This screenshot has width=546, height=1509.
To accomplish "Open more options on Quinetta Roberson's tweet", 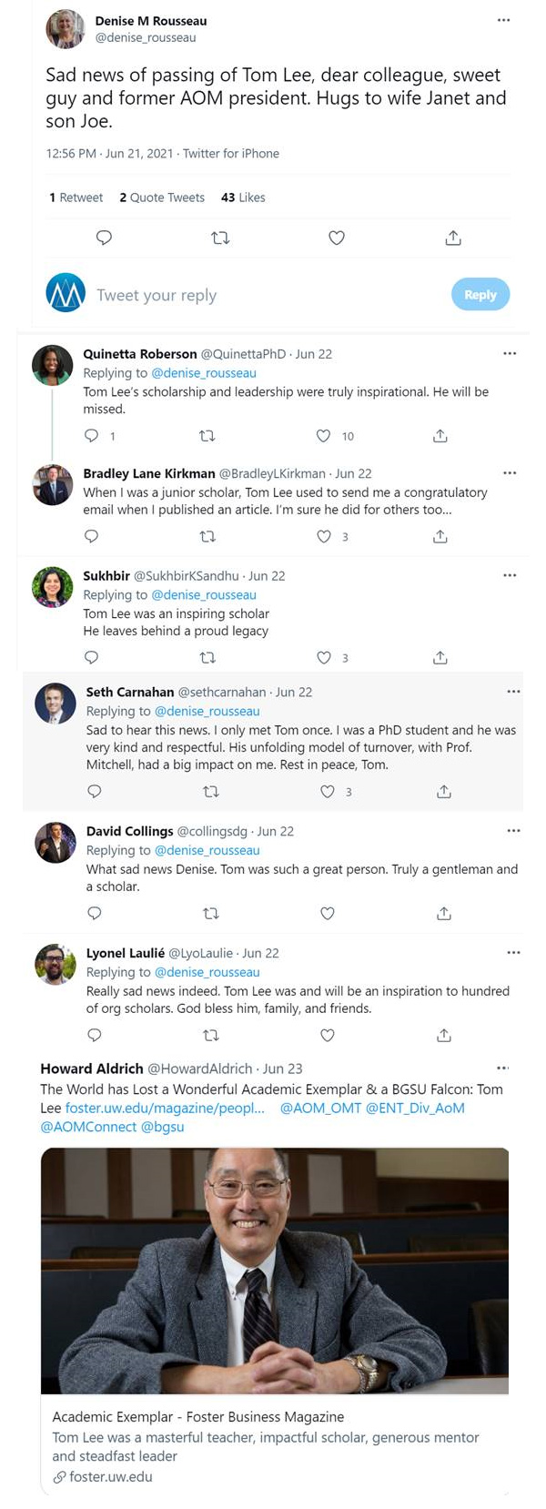I will pos(510,353).
